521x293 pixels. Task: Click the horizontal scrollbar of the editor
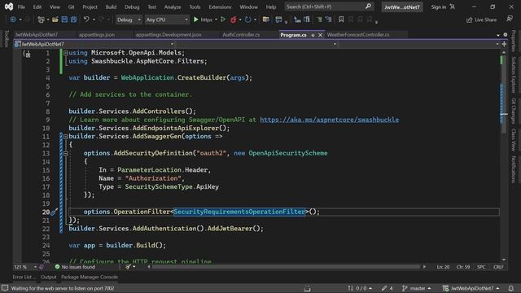(x=286, y=267)
